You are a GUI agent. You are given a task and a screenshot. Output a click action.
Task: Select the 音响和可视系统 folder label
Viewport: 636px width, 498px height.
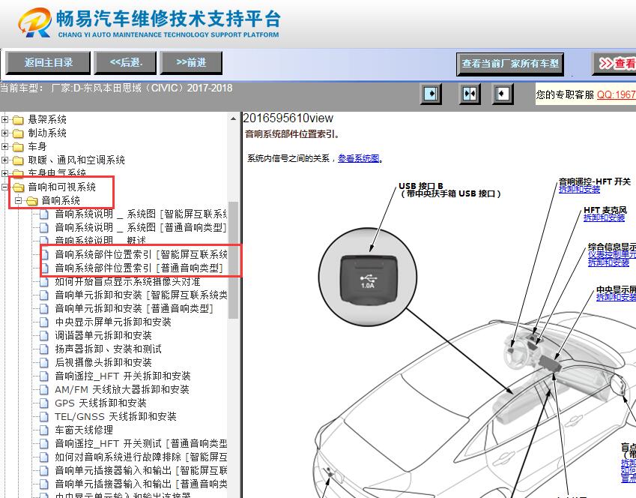61,187
